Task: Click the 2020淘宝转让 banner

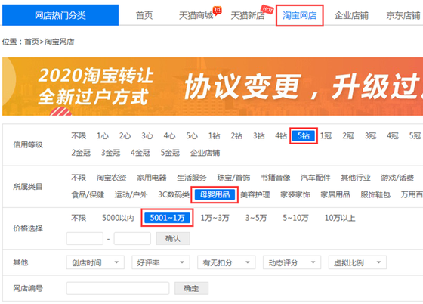Action: 212,86
